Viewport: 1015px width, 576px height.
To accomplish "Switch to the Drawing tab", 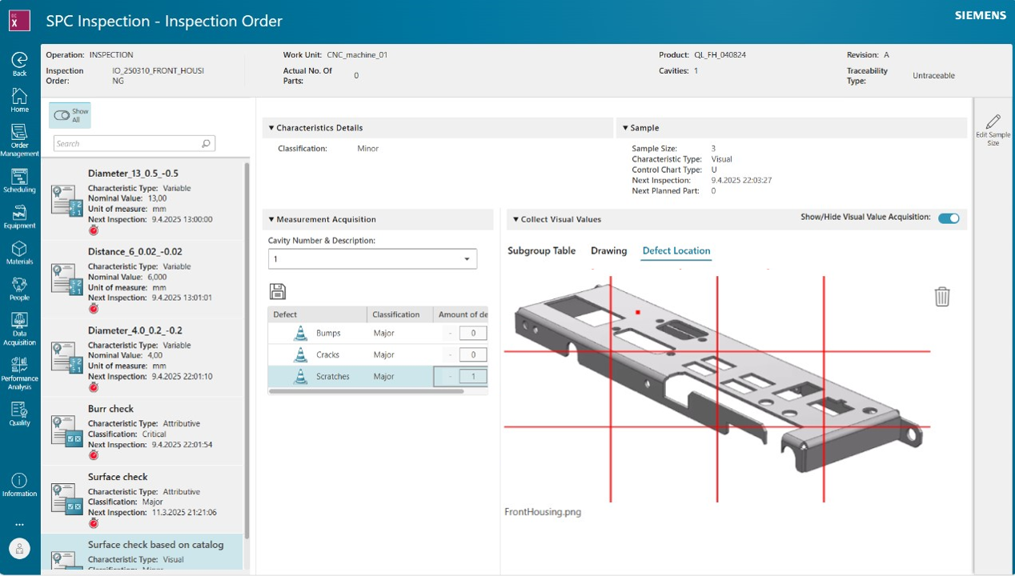I will (608, 250).
